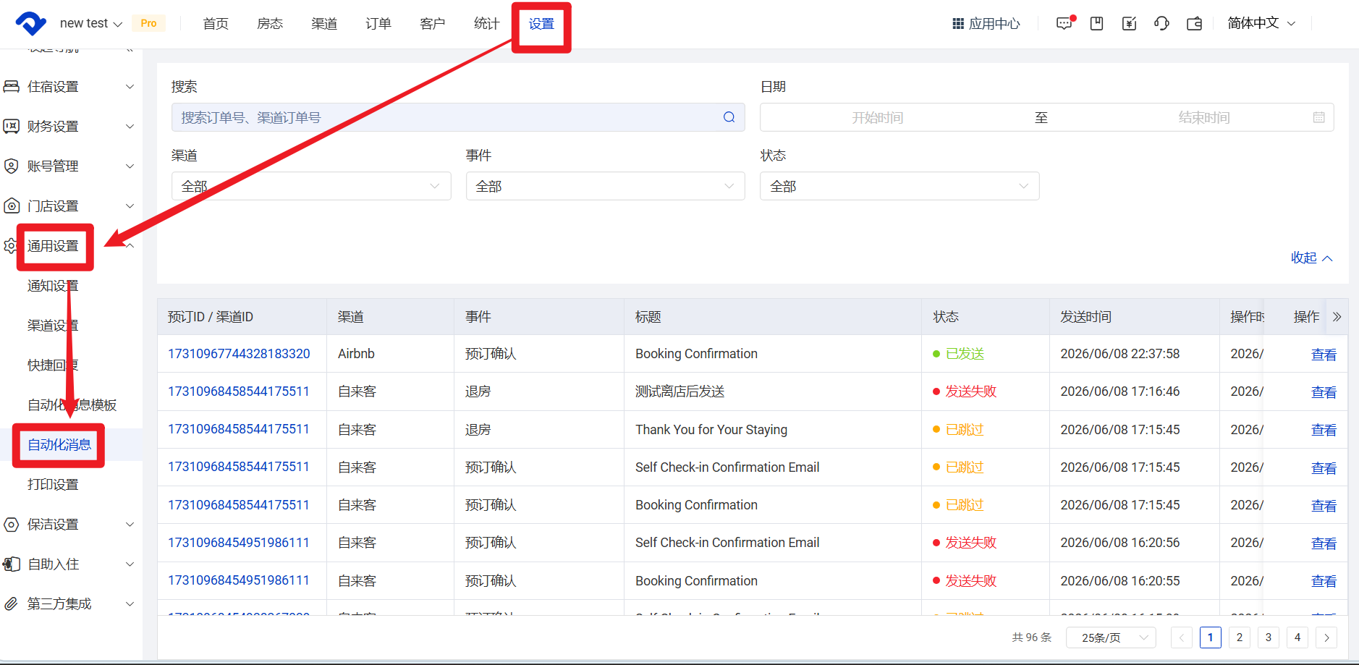Image resolution: width=1359 pixels, height=665 pixels.
Task: Open the customer support headset icon
Action: (1161, 23)
